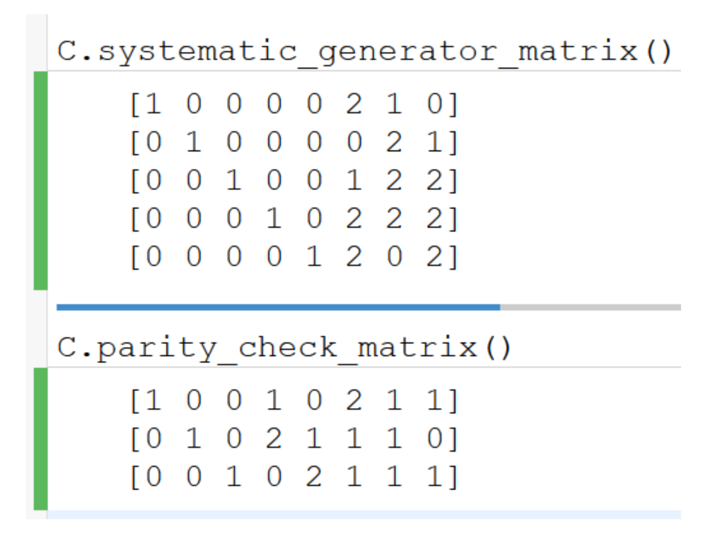Toggle the green bar beside parity check output

pyautogui.click(x=40, y=439)
